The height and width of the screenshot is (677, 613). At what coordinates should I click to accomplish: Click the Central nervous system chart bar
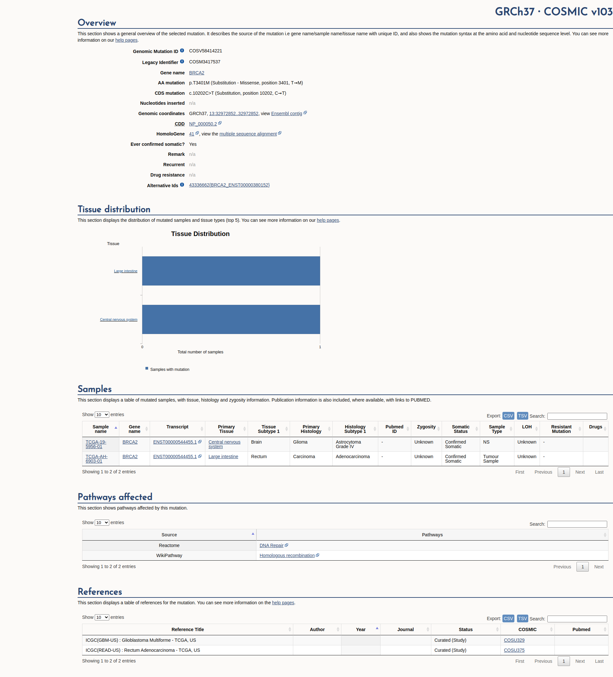point(231,319)
